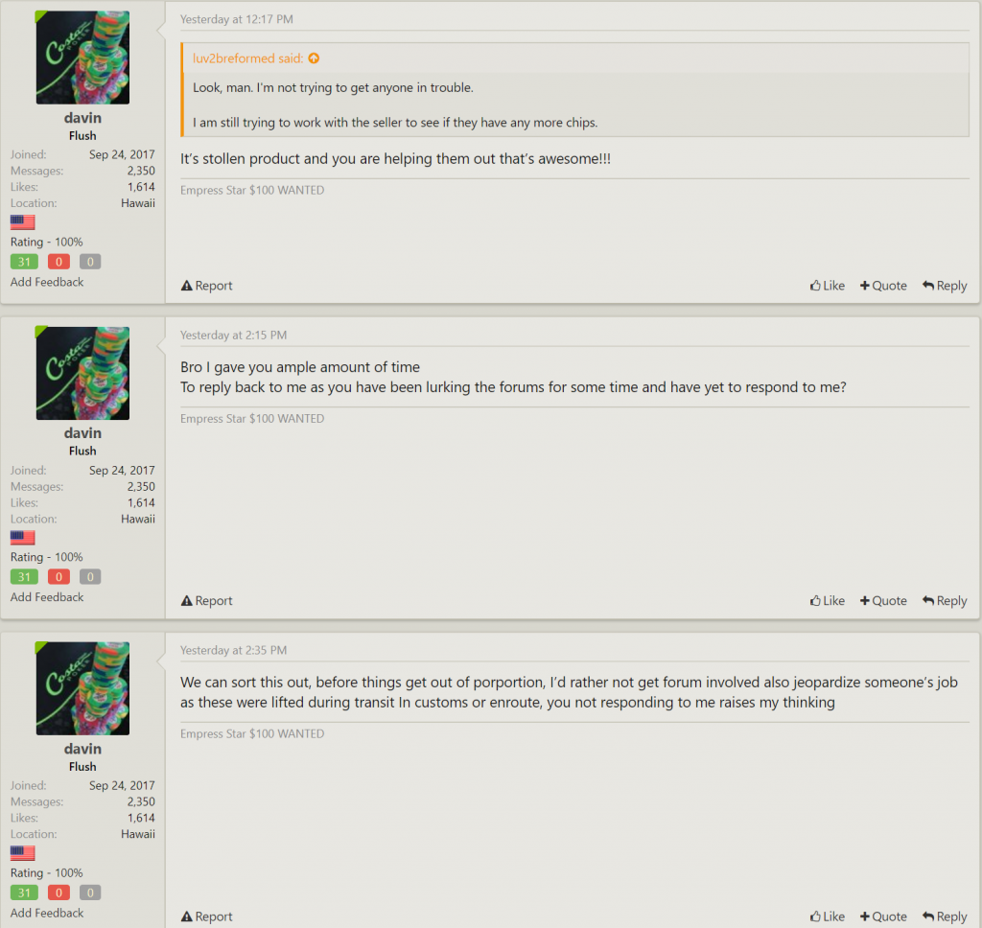
Task: Reply to the 12:17 PM post
Action: (x=945, y=286)
